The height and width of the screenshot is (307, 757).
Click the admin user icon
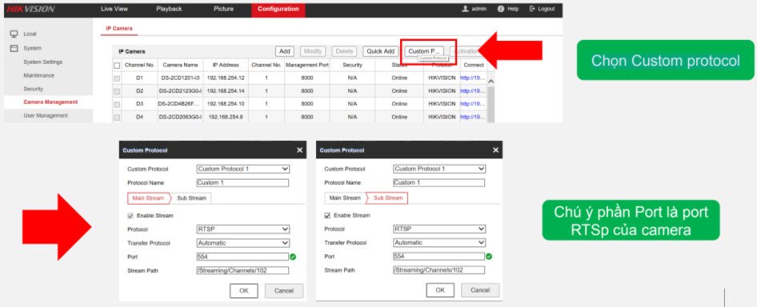466,9
